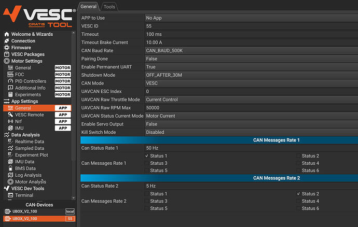Viewport: 358px width, 227px height.
Task: Open the CAN Baud Rate dropdown
Action: point(251,51)
